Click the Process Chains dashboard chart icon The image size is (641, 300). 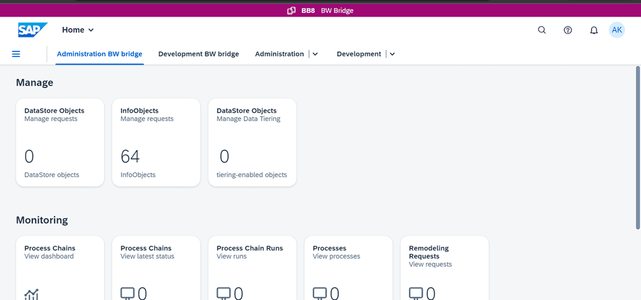[32, 294]
